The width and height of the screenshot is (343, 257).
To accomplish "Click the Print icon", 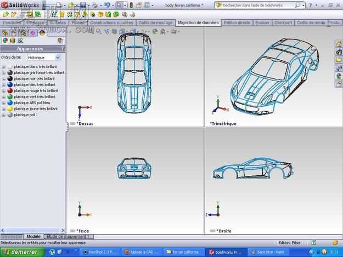I will [95, 5].
